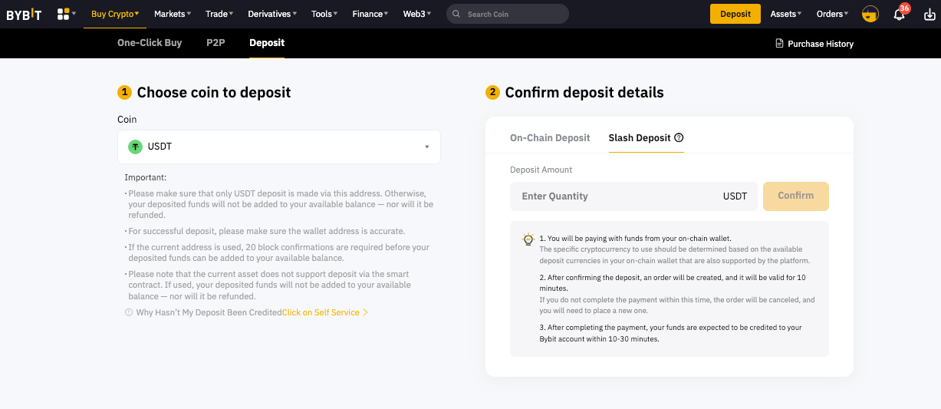Click the Confirm button
Screen dimensions: 941x409
tap(796, 196)
